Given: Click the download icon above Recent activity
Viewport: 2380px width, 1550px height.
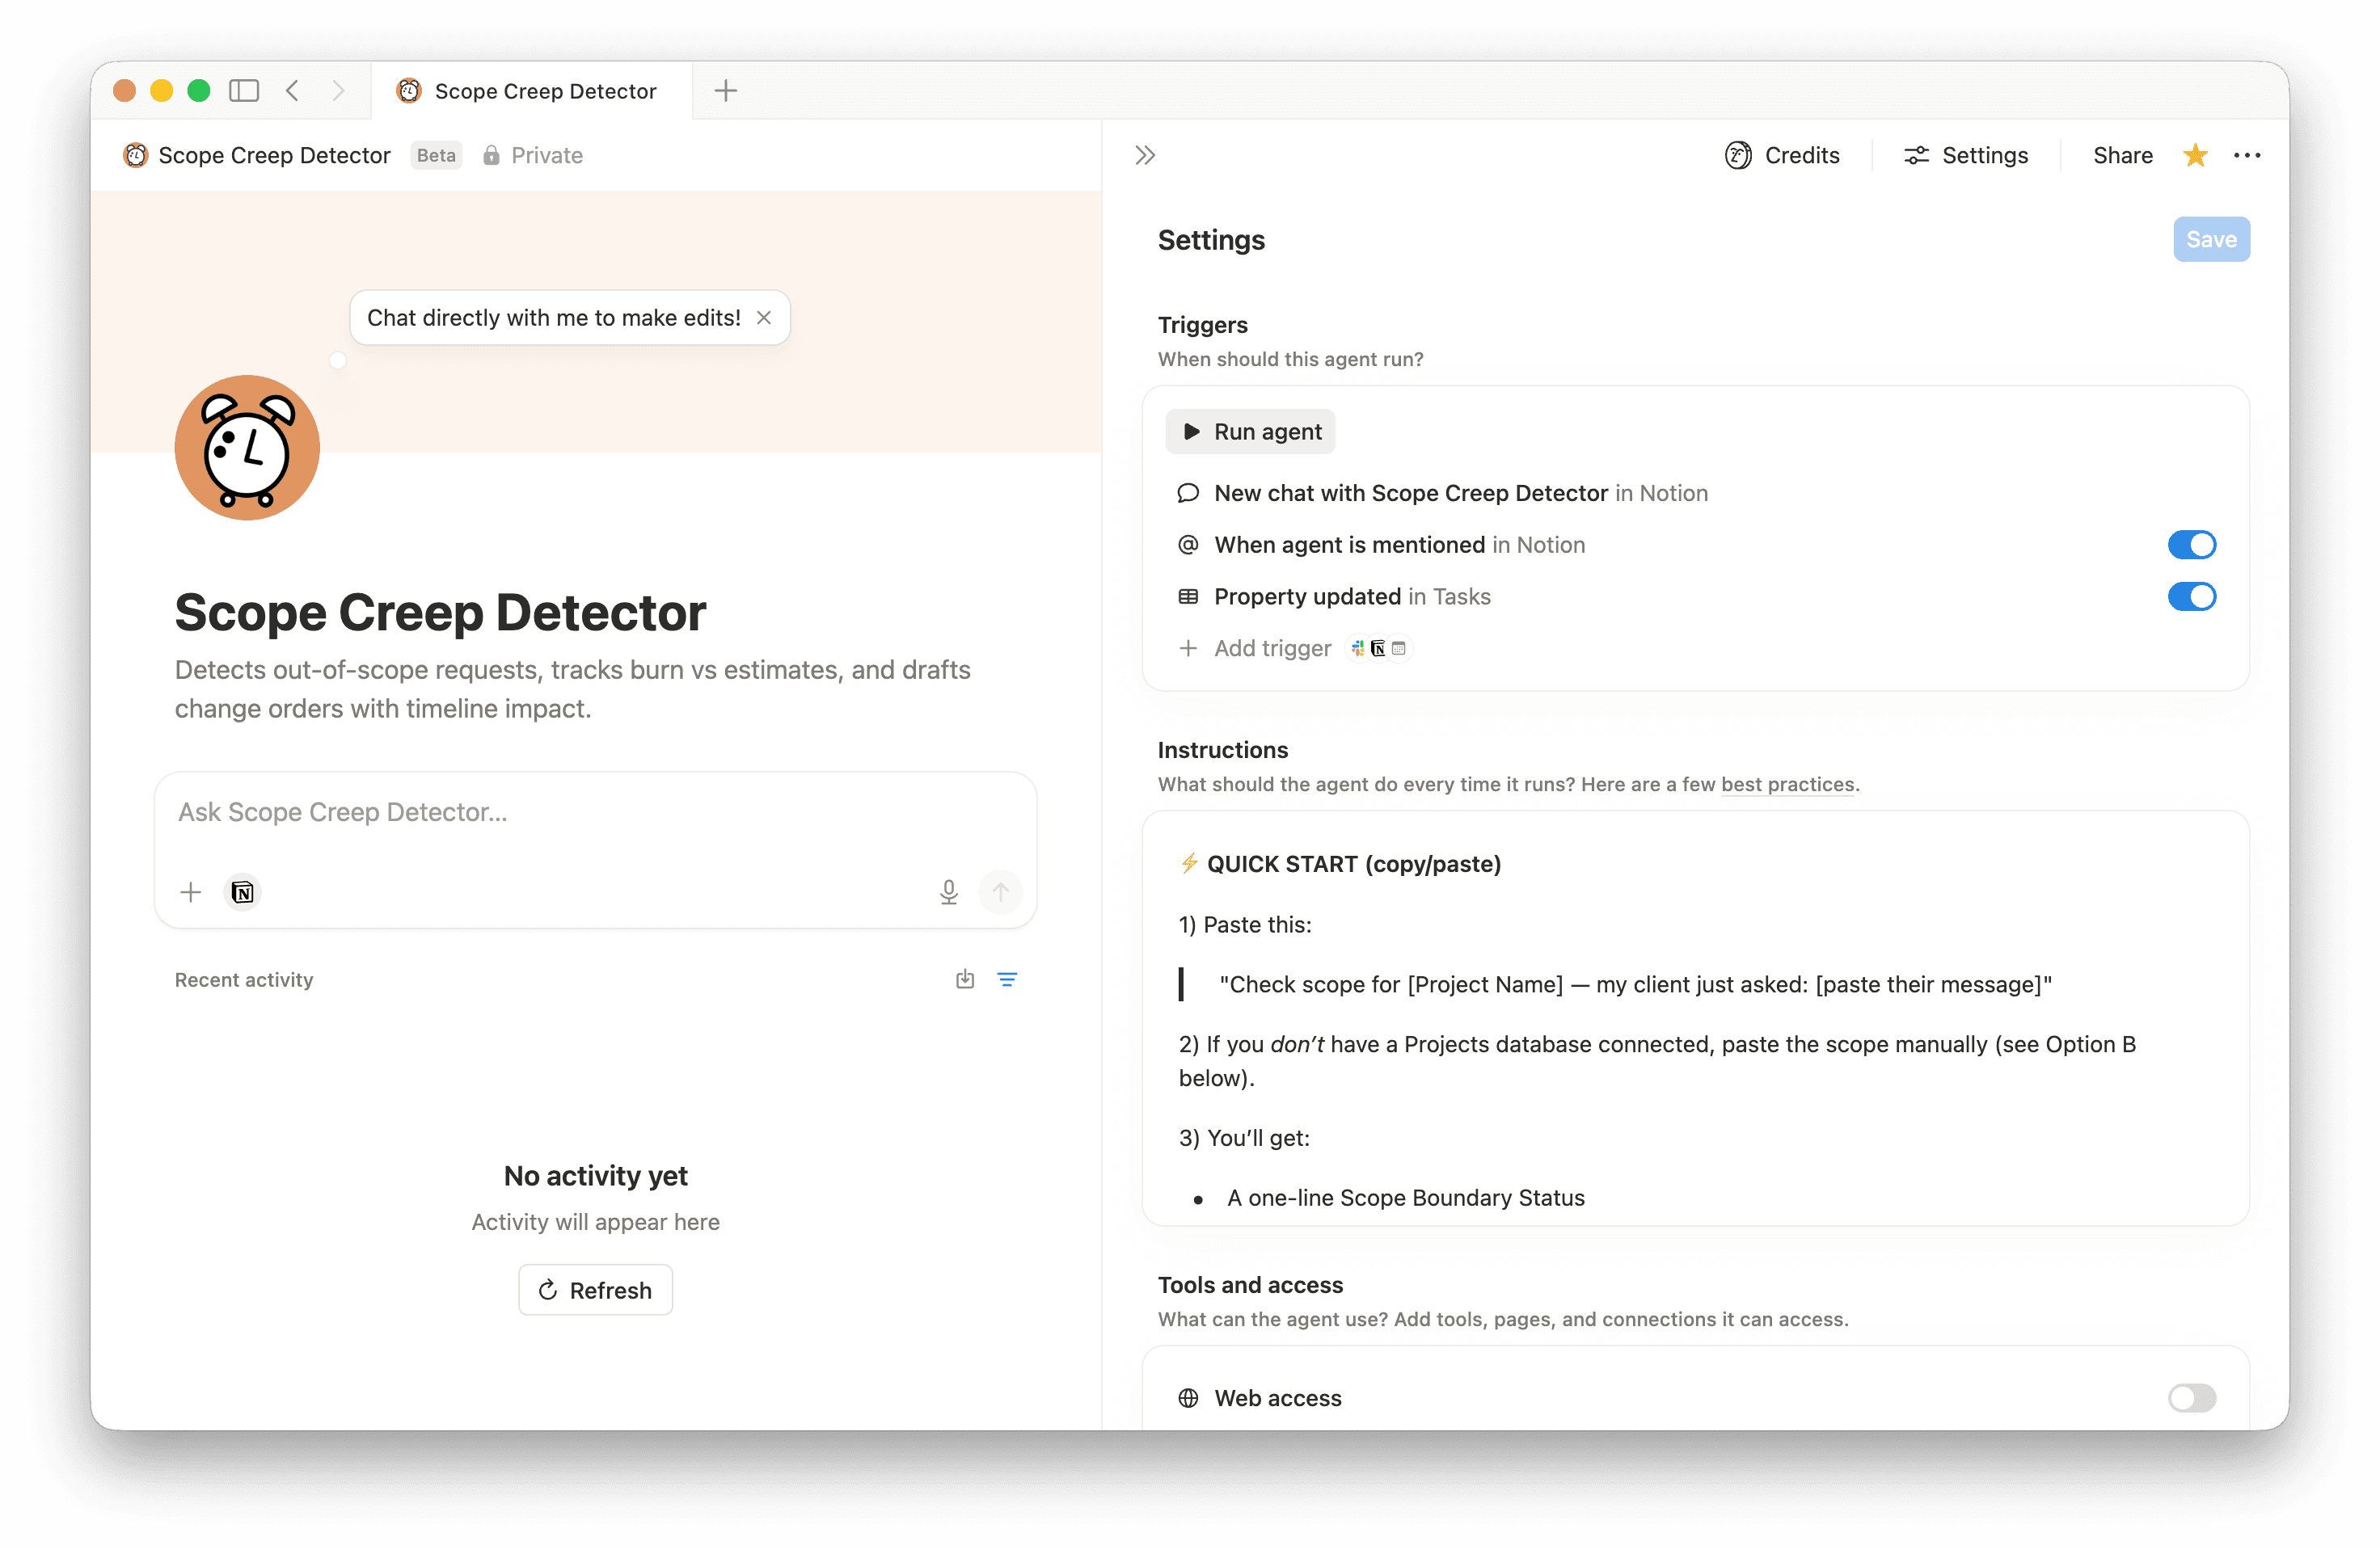Looking at the screenshot, I should point(964,979).
